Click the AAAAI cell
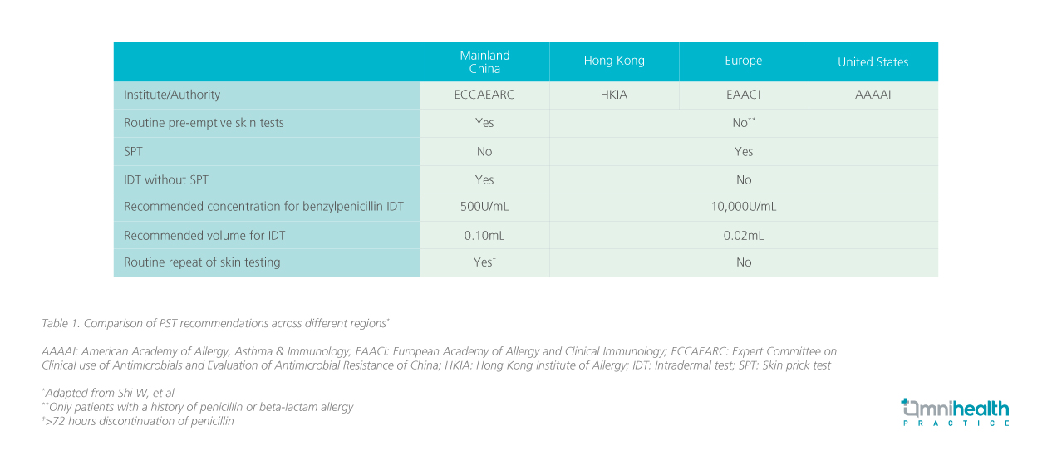The height and width of the screenshot is (465, 1052). pyautogui.click(x=873, y=95)
